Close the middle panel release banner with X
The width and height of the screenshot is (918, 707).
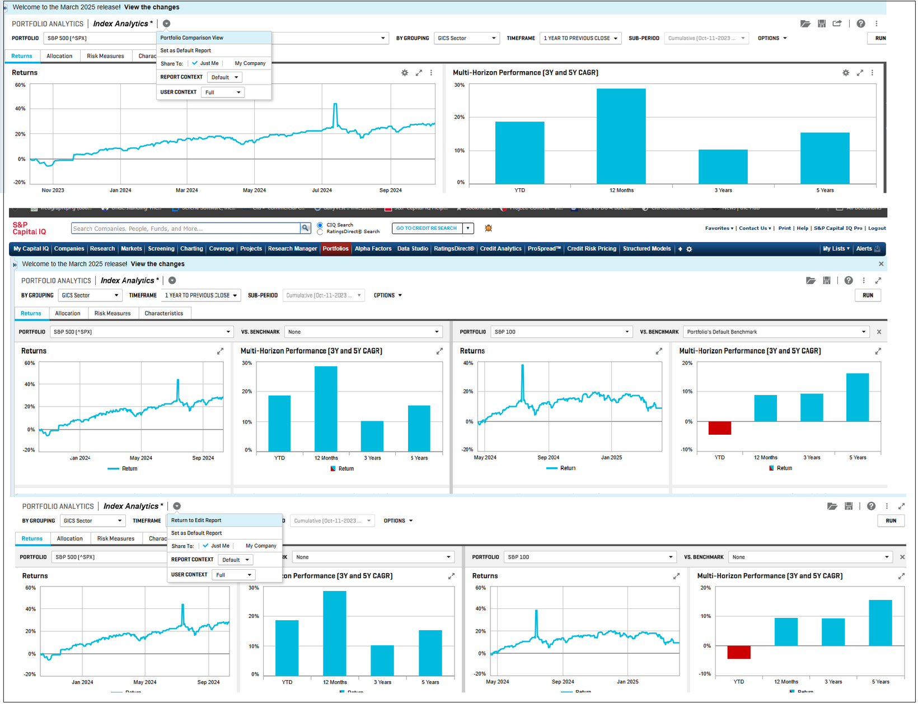881,264
